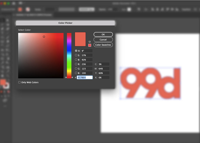Select the Red (R) radio button
Image resolution: width=200 pixels, height=143 pixels.
(x=76, y=64)
